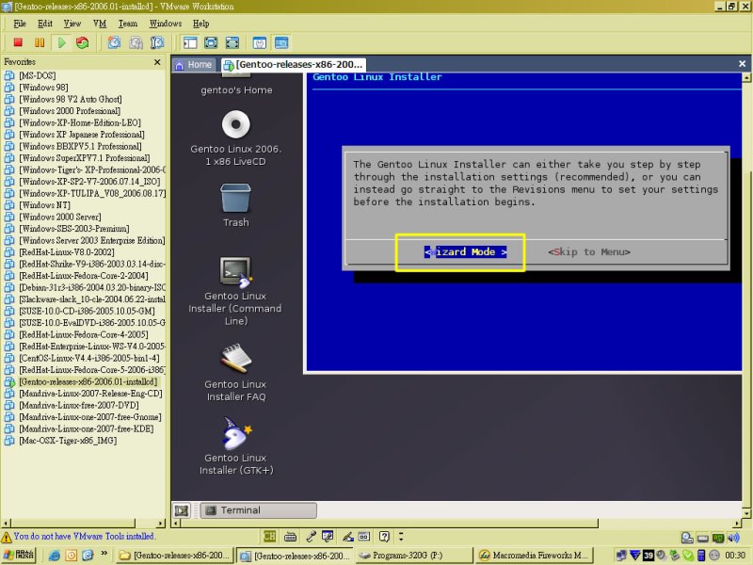Open Gentoo Linux Installer (GTK+) icon
753x565 pixels.
(x=236, y=446)
